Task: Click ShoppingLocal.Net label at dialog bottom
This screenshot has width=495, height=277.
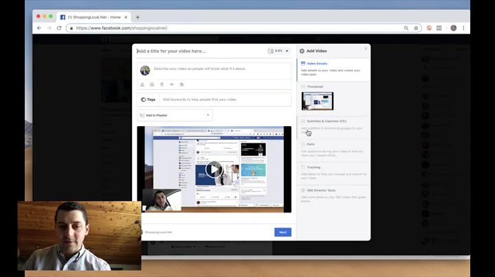Action: click(x=159, y=232)
